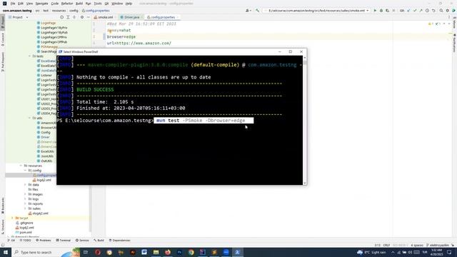
Task: Start debugging with the bug icon
Action: pos(381,11)
